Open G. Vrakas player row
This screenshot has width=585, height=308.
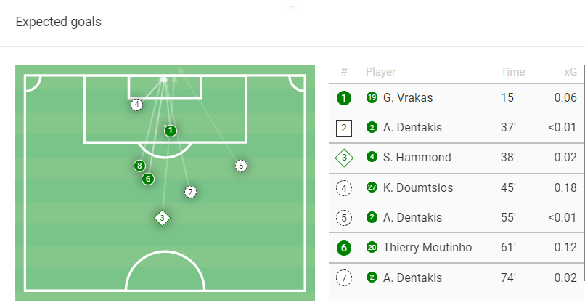(410, 98)
